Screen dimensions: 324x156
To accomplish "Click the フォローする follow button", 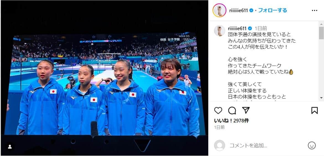I will point(272,10).
